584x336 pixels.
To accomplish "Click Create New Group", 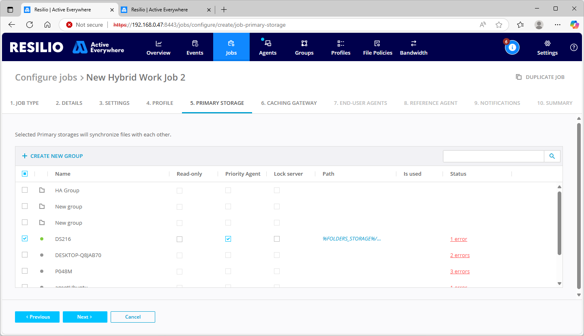I will (x=52, y=155).
